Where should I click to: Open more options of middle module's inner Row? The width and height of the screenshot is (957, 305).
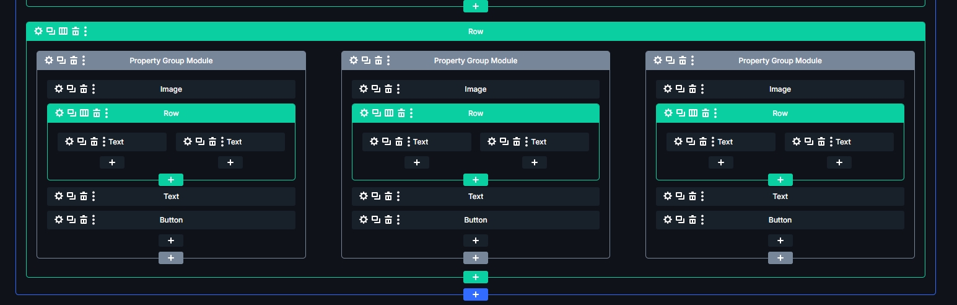pos(411,113)
